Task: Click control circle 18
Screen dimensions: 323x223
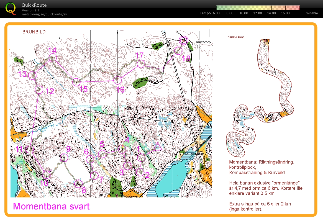Action: pyautogui.click(x=178, y=51)
